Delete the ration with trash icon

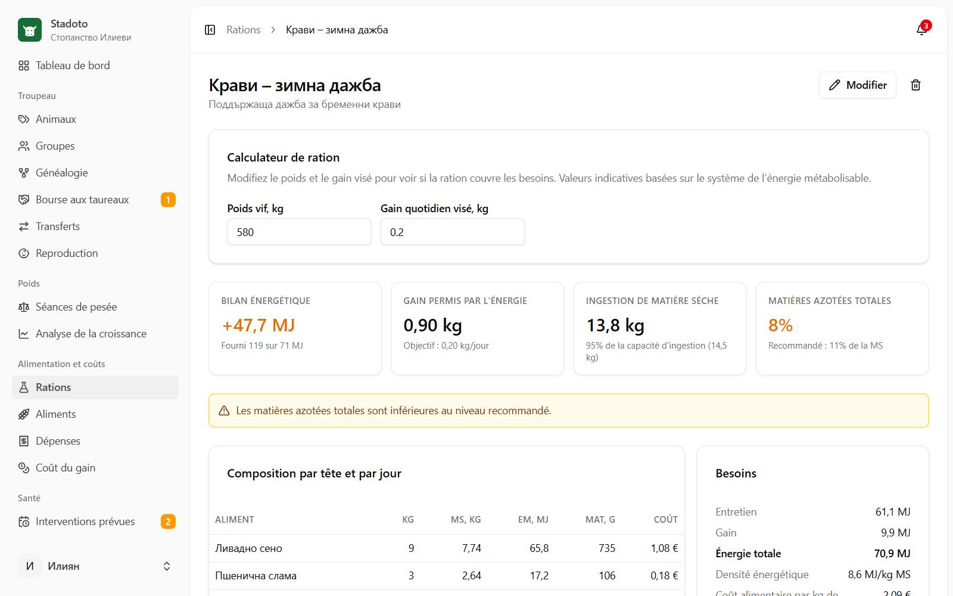point(916,85)
